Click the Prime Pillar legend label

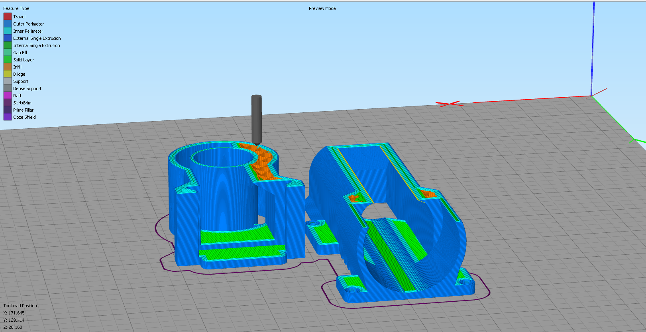(x=23, y=110)
